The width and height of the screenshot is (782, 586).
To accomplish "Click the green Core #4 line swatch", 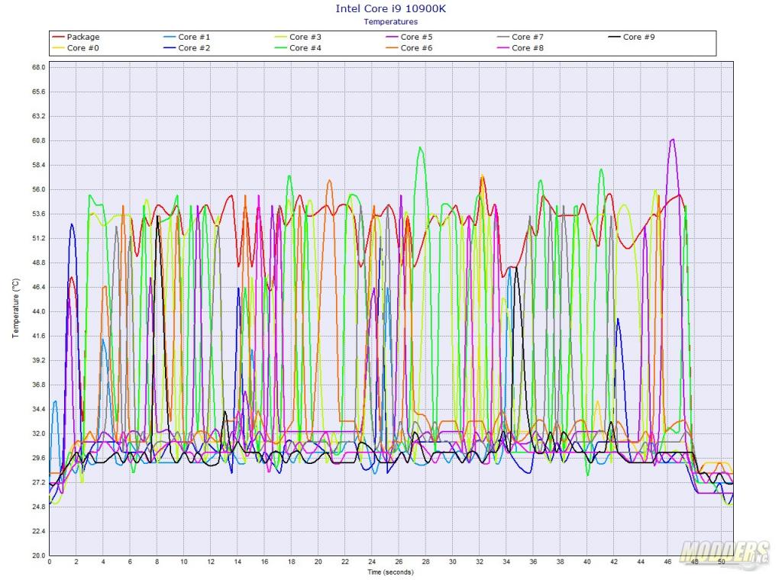I will tap(281, 48).
